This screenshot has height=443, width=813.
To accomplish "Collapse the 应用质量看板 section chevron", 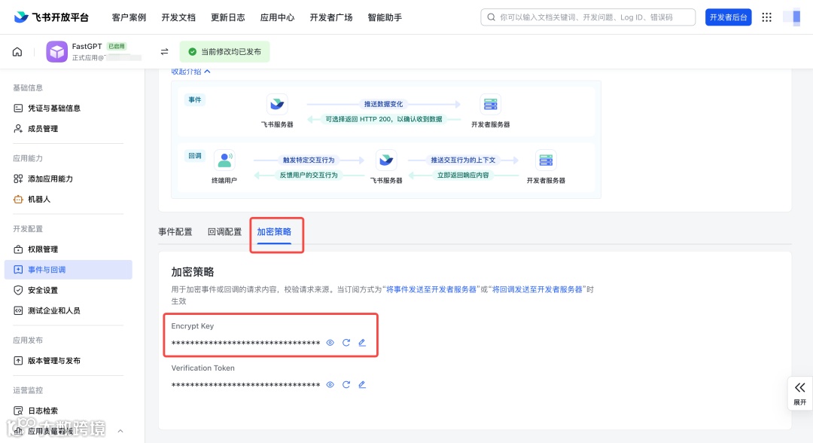I will (120, 431).
